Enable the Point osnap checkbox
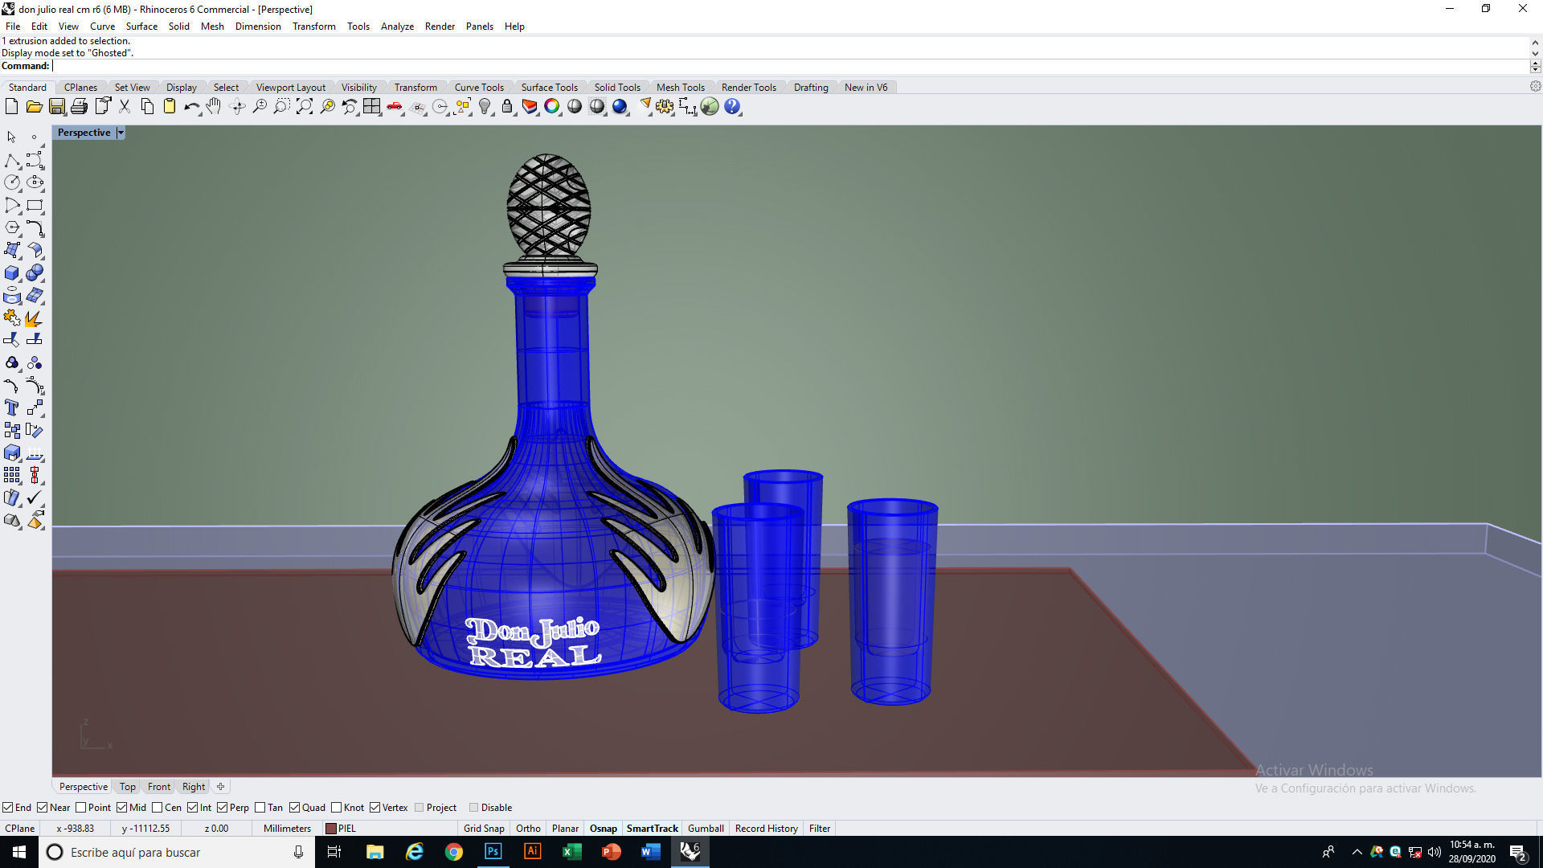Image resolution: width=1543 pixels, height=868 pixels. (x=80, y=808)
